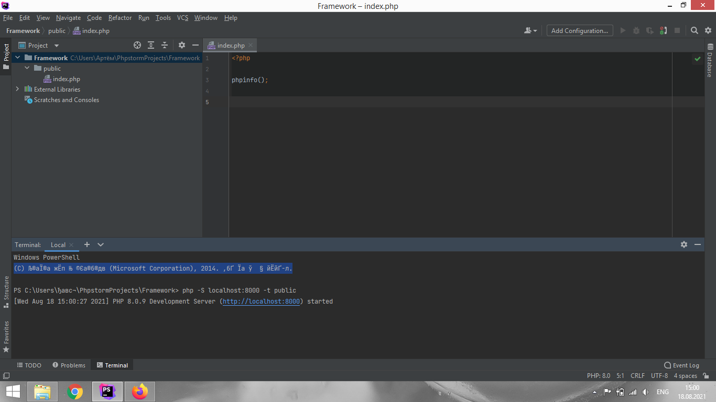
Task: Click the Debug bug icon
Action: coord(636,31)
